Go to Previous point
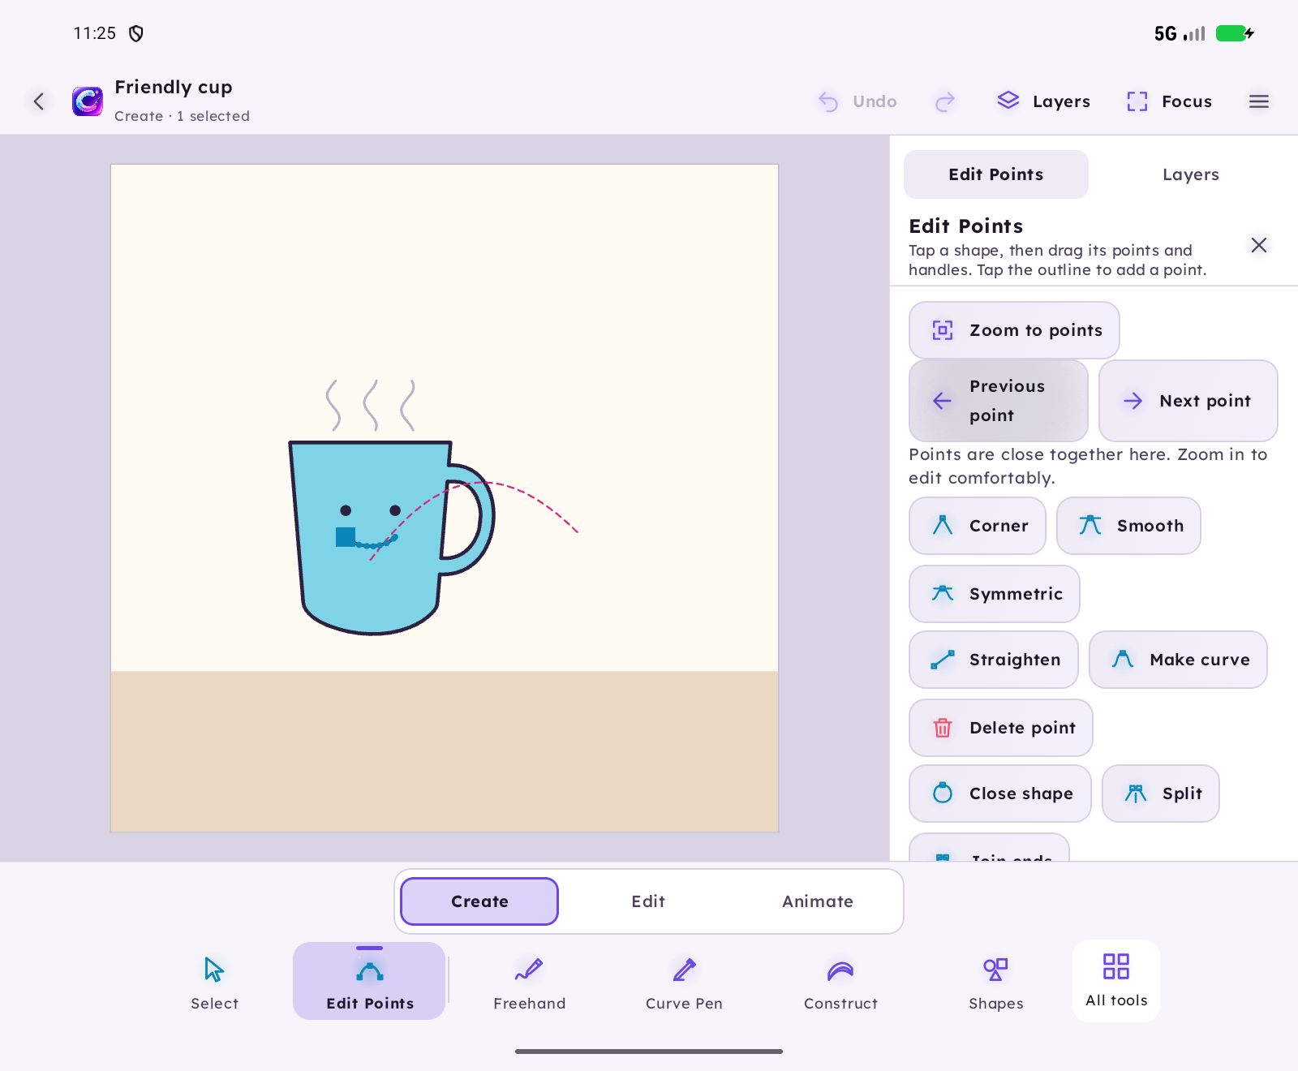The height and width of the screenshot is (1071, 1298). [999, 401]
